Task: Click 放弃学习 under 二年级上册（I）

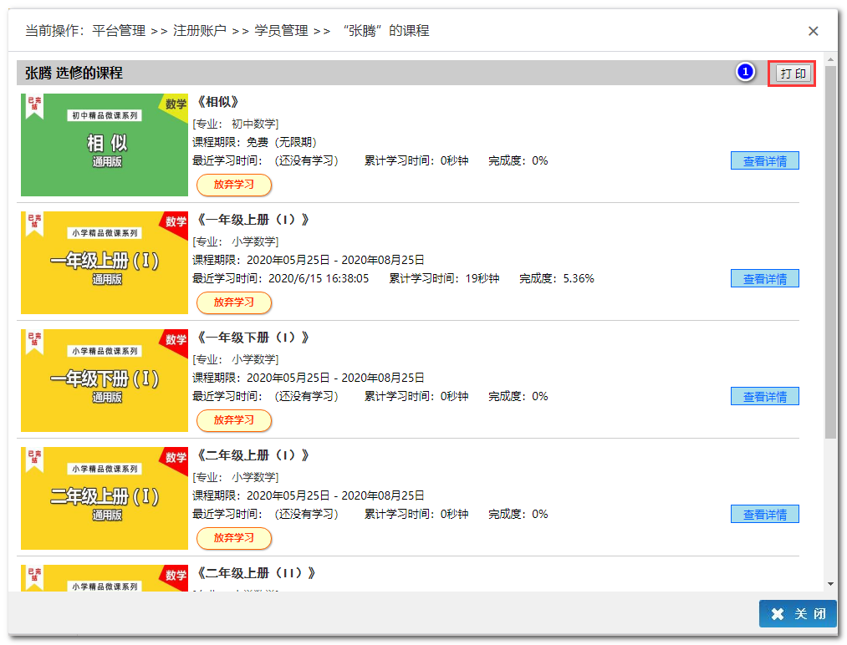Action: [x=234, y=538]
